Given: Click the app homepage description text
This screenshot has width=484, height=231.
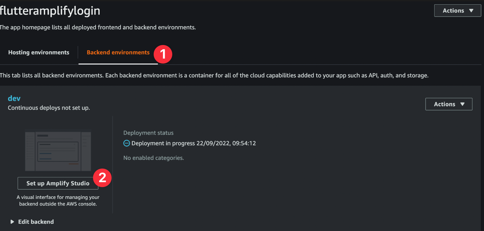Looking at the screenshot, I should click(98, 27).
